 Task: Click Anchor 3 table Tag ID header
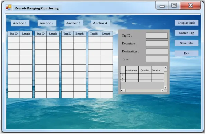click(67, 34)
